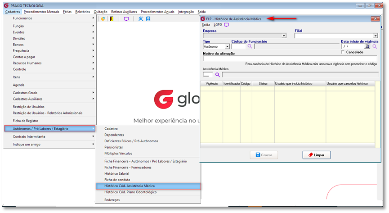Select Dependentes in the submenu
The height and width of the screenshot is (213, 389).
click(x=114, y=135)
